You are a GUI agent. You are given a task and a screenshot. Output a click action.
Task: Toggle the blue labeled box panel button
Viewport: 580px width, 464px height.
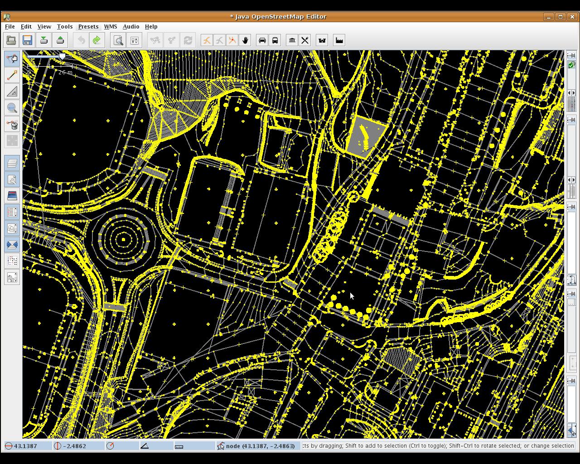tap(12, 196)
